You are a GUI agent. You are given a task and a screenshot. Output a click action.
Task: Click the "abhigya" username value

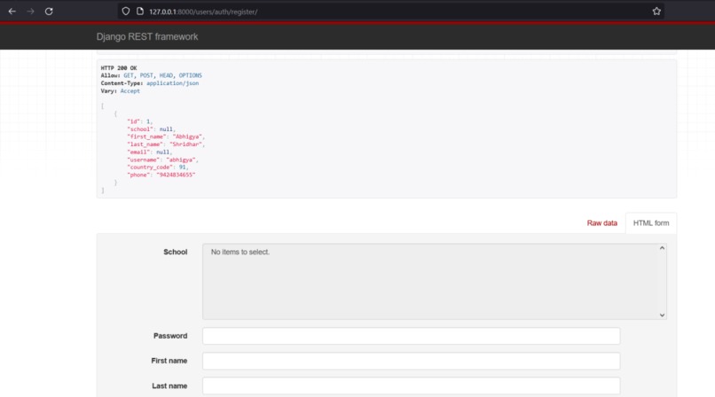(x=181, y=160)
